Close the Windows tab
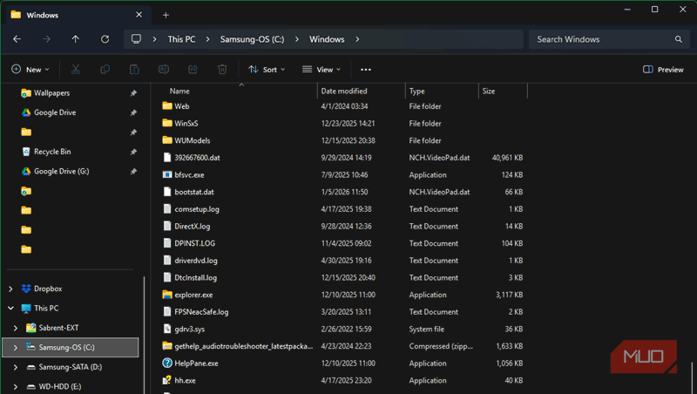Image resolution: width=697 pixels, height=394 pixels. coord(139,15)
